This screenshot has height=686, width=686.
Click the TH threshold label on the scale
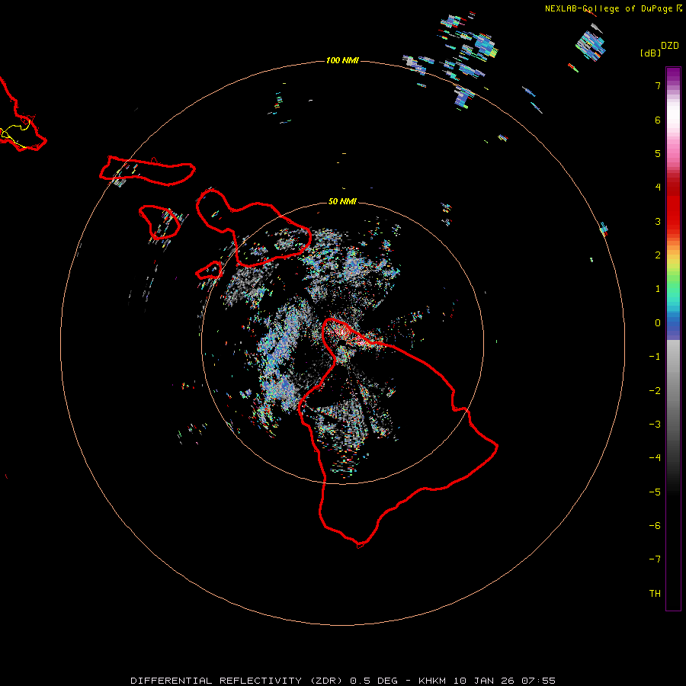tap(655, 594)
